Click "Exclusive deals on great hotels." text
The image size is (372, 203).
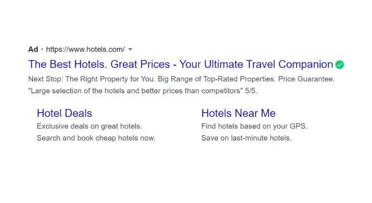tap(89, 126)
